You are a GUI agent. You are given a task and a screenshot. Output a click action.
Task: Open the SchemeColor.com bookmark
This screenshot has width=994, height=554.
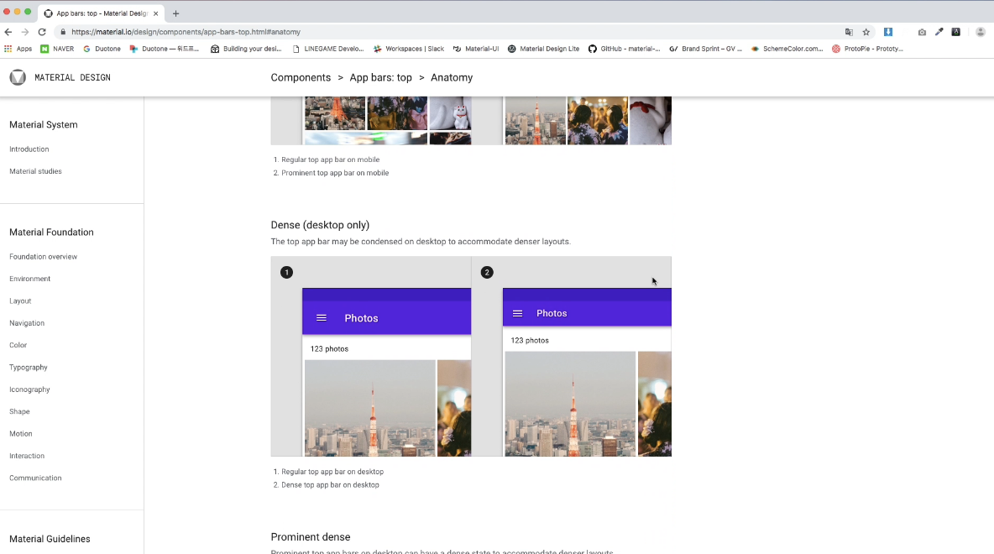click(x=787, y=49)
